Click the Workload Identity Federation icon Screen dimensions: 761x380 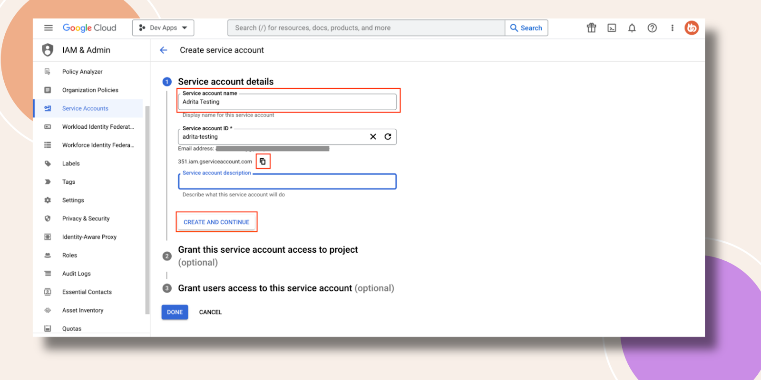pyautogui.click(x=48, y=127)
